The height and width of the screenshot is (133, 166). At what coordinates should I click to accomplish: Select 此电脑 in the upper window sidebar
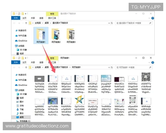click(20, 46)
